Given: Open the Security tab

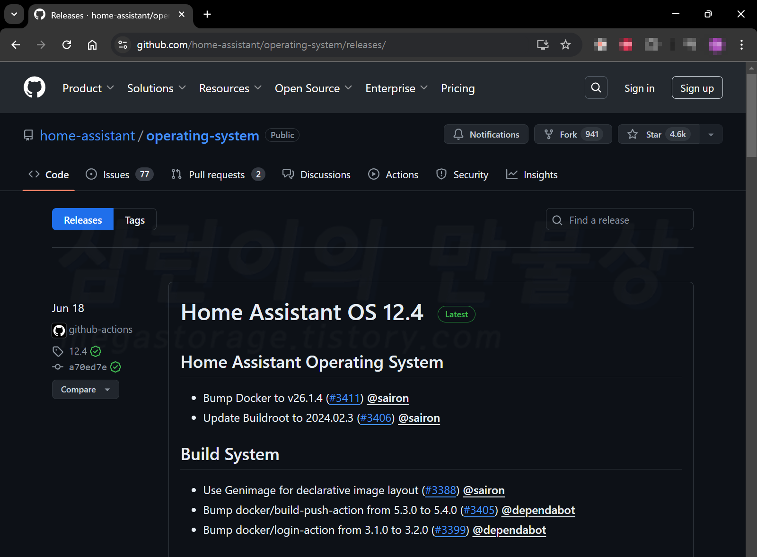Looking at the screenshot, I should pos(462,174).
